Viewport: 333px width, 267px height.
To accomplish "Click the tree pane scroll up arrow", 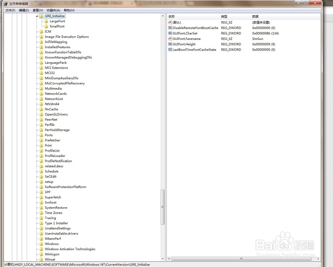I will pos(163,16).
